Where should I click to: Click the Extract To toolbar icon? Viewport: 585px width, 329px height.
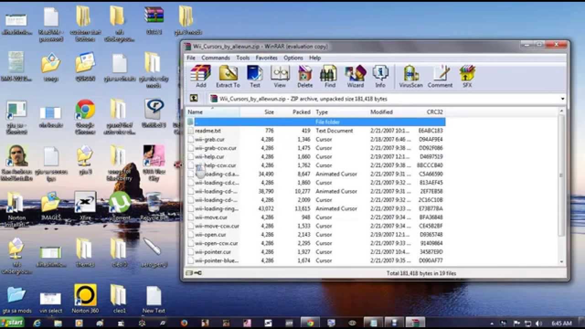228,76
